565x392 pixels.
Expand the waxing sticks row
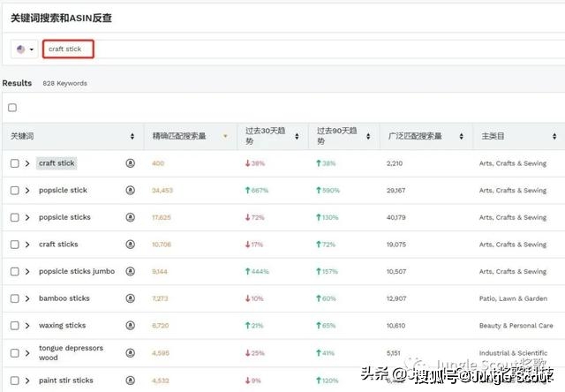coord(27,326)
